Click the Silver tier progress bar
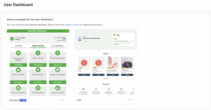 click(x=123, y=41)
